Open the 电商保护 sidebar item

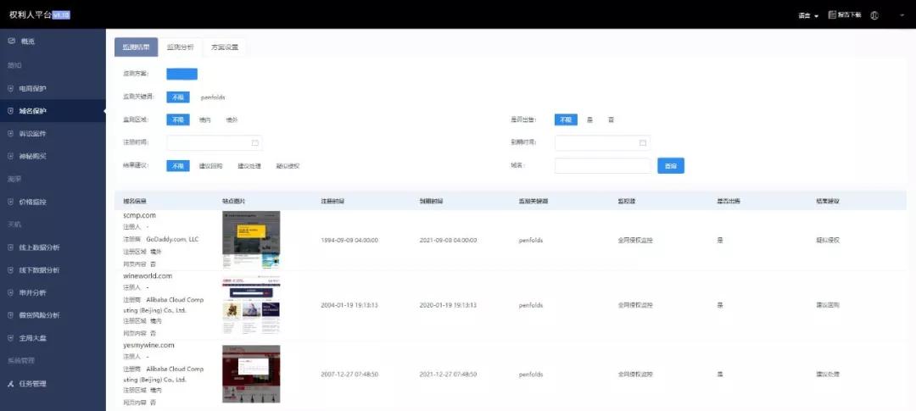[32, 88]
